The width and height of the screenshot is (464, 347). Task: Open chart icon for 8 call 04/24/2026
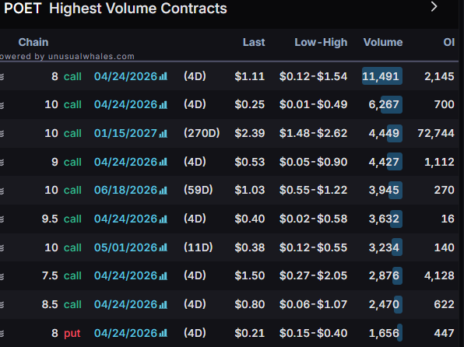coord(163,76)
